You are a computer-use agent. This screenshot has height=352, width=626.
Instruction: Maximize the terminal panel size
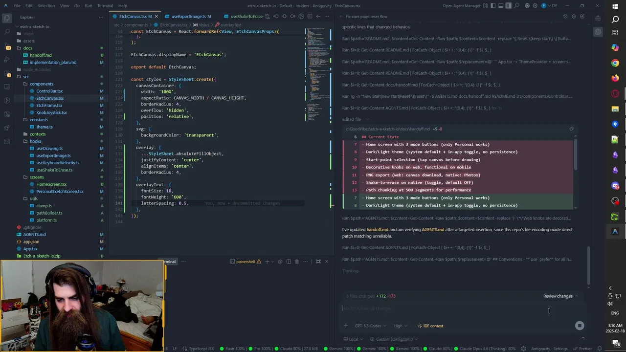[x=318, y=262]
